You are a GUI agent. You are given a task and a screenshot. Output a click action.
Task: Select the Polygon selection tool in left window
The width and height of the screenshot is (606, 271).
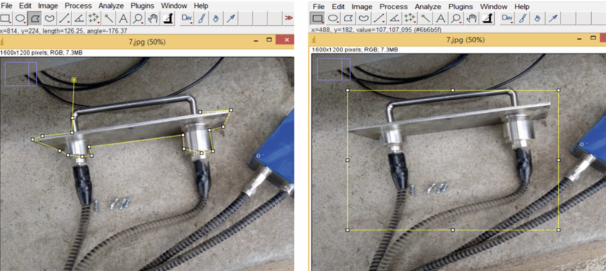pos(35,19)
